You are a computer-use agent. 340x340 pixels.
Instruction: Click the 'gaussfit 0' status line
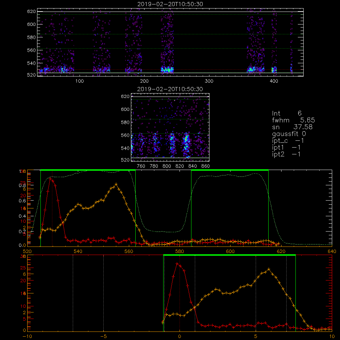point(289,134)
